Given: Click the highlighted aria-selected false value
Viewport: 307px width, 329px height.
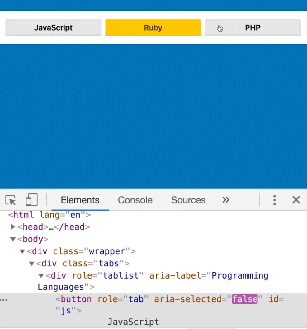Looking at the screenshot, I should (245, 299).
